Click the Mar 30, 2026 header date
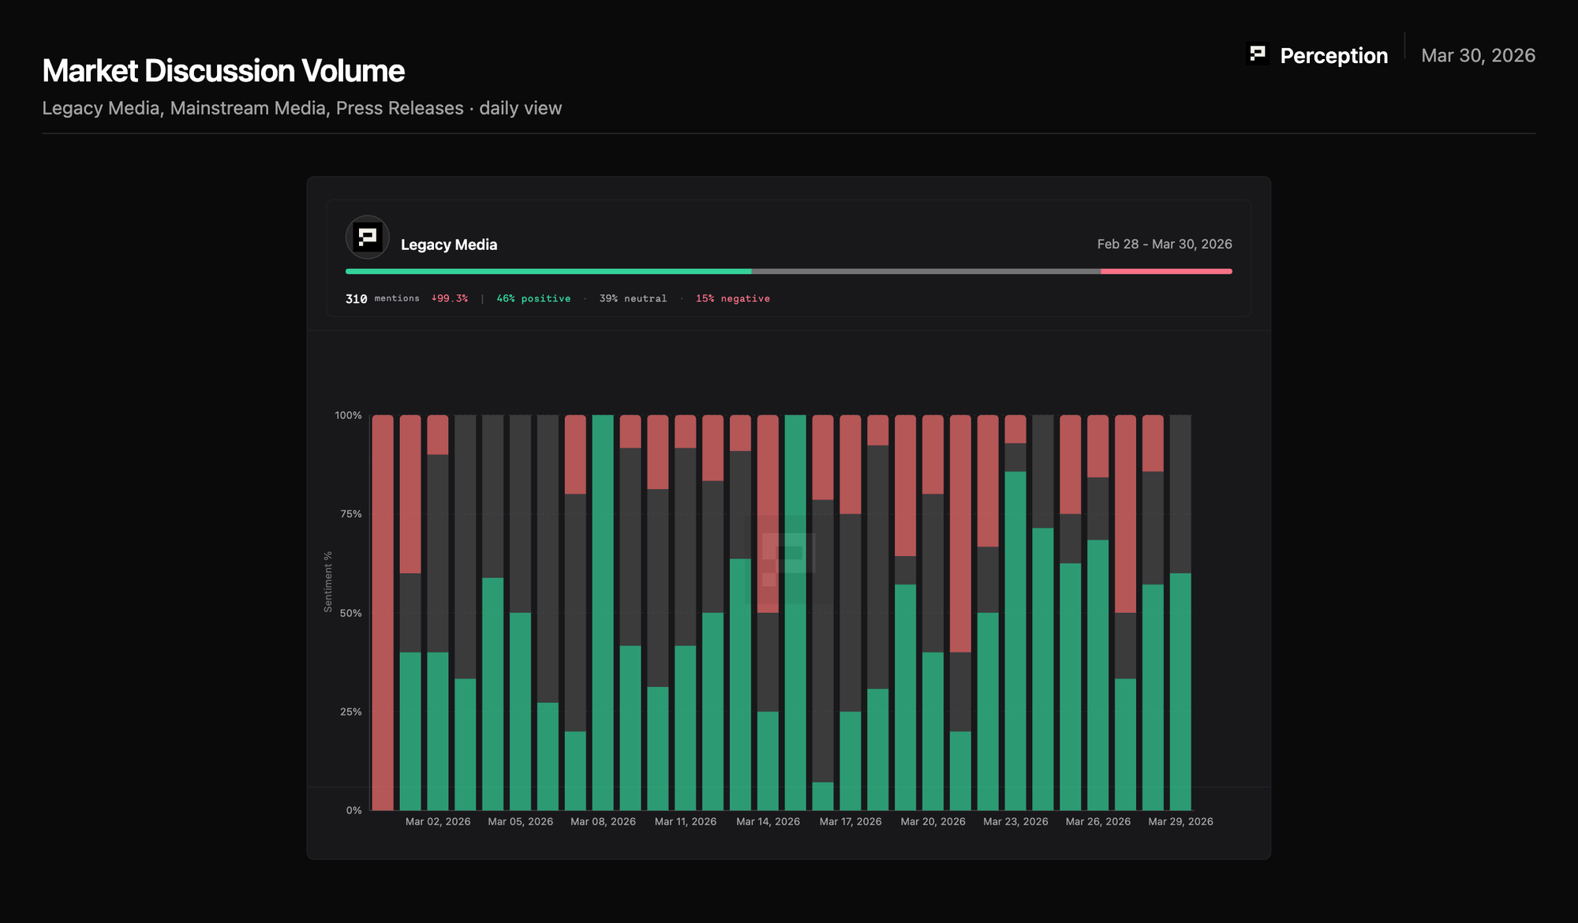 pyautogui.click(x=1478, y=56)
